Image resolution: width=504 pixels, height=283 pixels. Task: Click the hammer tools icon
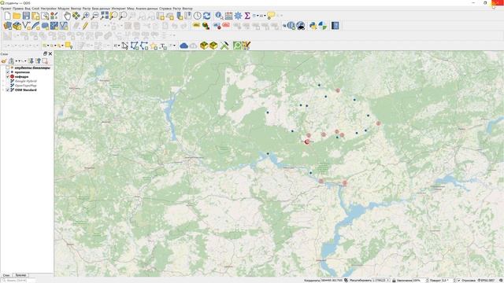pos(224,46)
